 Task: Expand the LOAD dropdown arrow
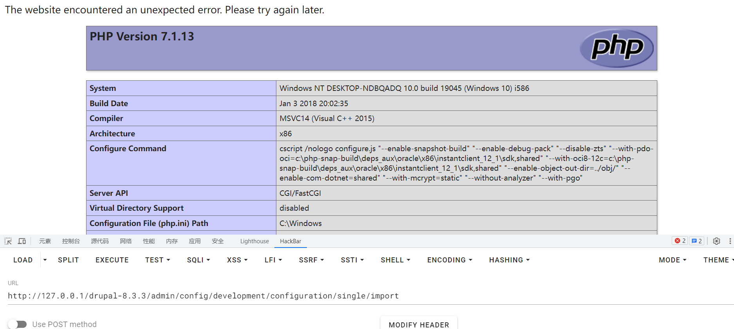(45, 260)
